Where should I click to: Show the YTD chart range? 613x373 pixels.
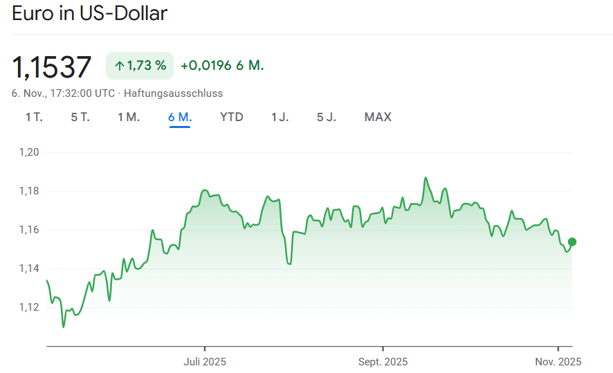coord(232,117)
